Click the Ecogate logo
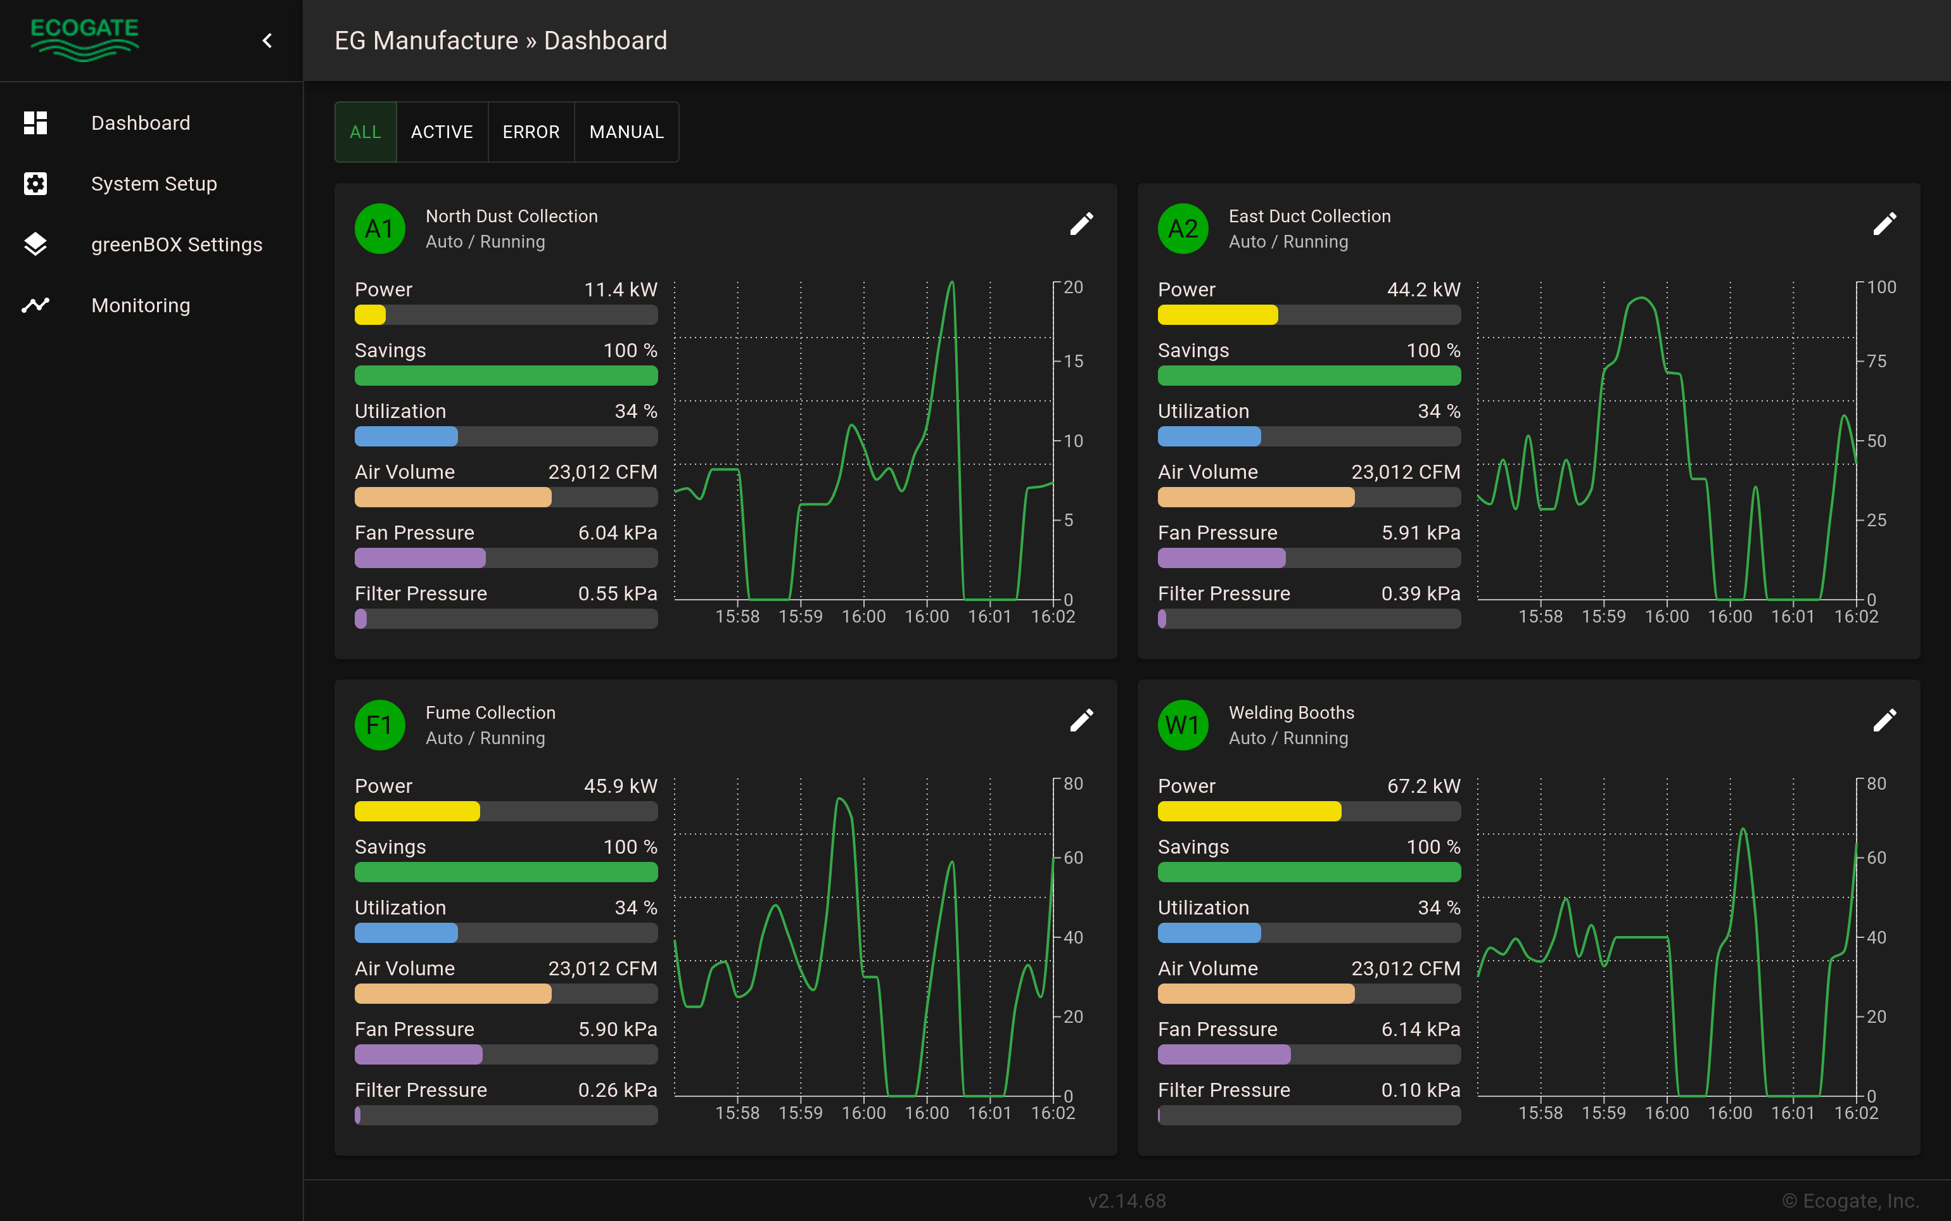Screen dimensions: 1951x1221 pyautogui.click(x=85, y=39)
